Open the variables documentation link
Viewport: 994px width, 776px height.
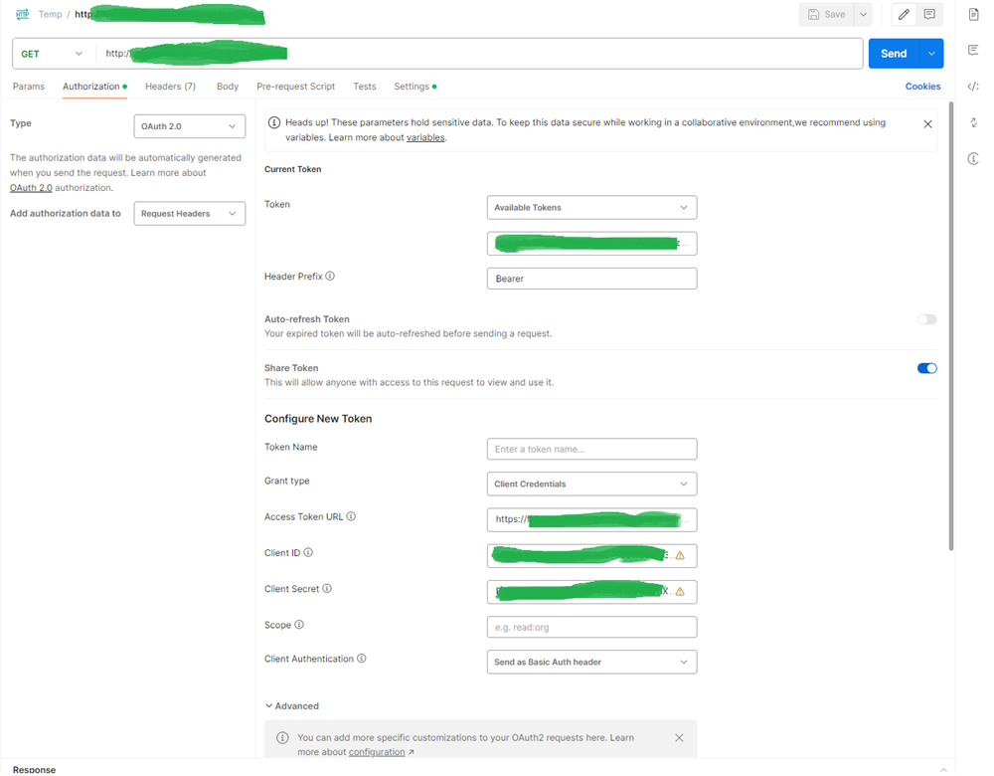coord(425,137)
